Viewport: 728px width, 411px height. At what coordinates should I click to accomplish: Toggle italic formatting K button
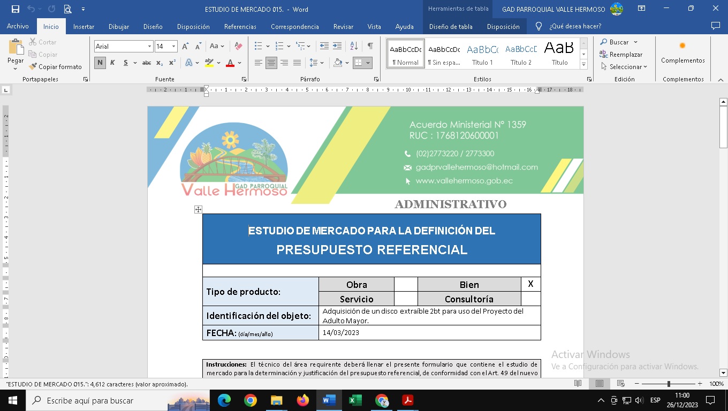pyautogui.click(x=112, y=63)
